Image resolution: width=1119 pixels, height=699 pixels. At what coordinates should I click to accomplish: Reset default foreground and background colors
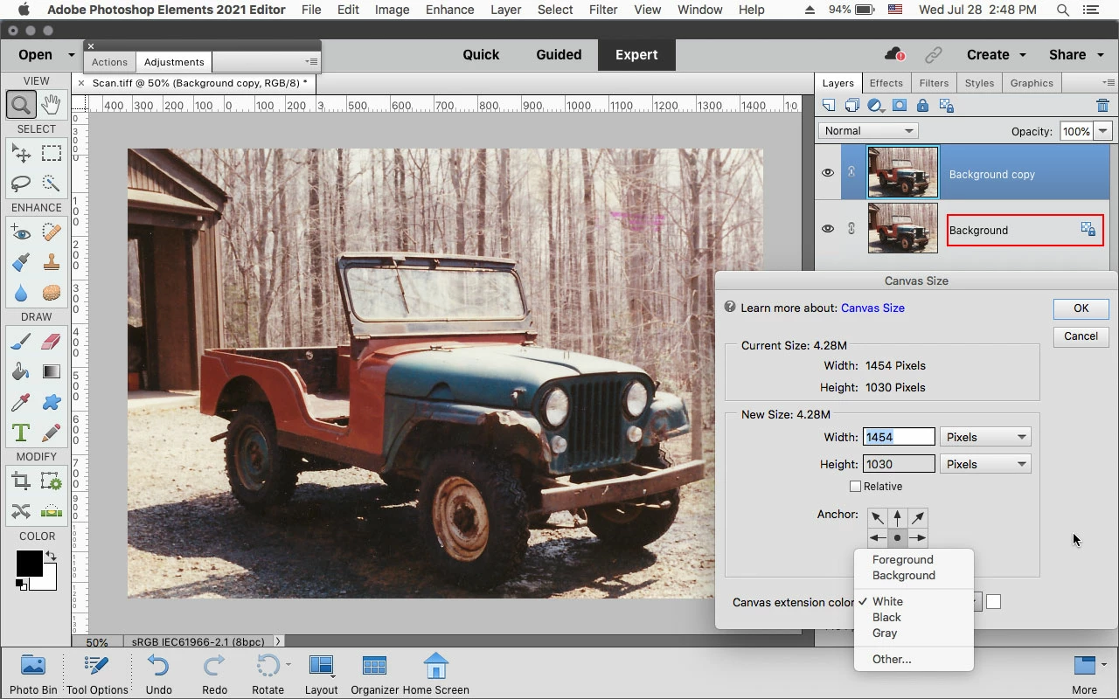pyautogui.click(x=20, y=584)
